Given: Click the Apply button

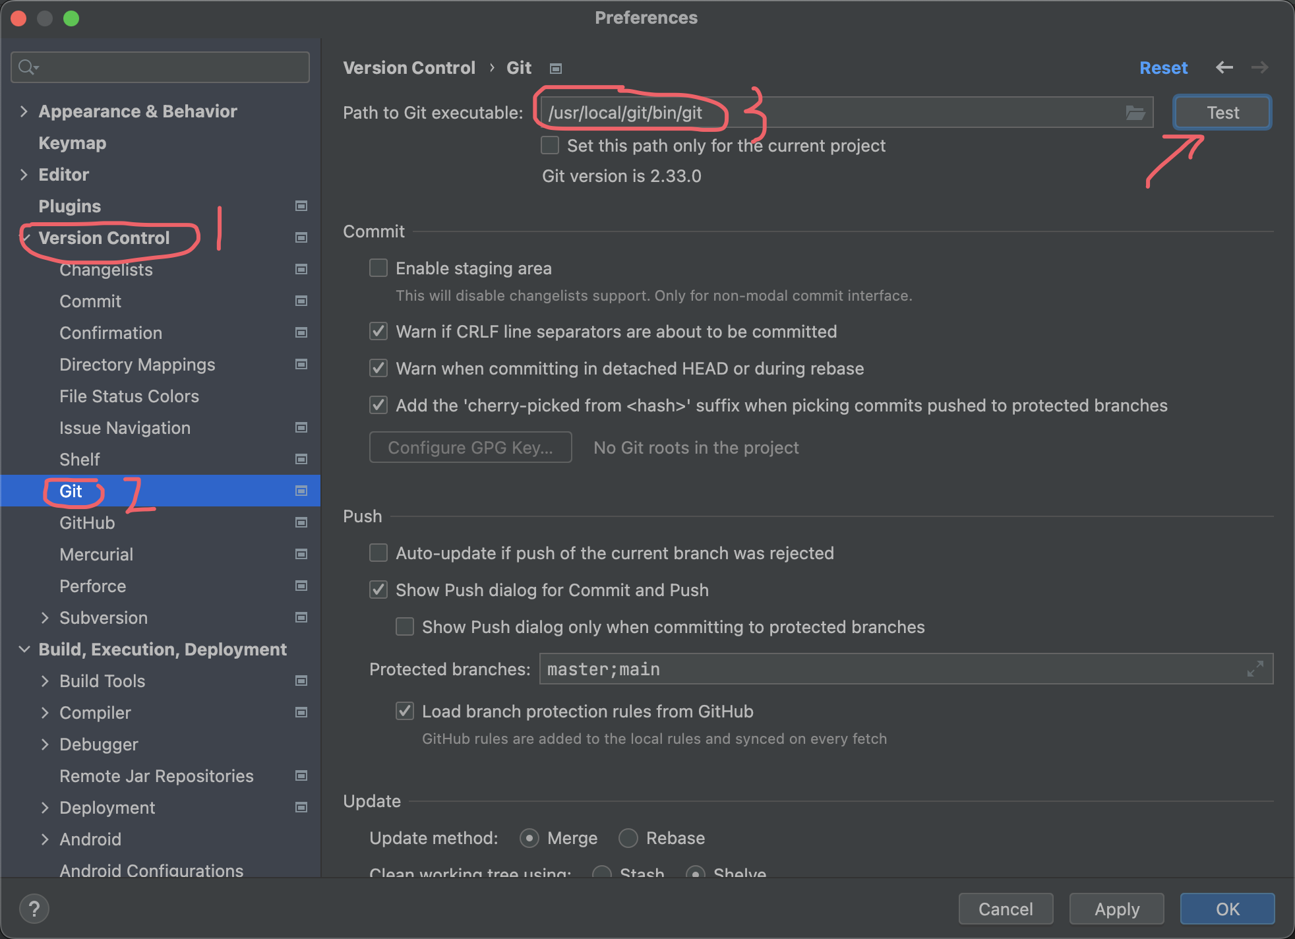Looking at the screenshot, I should click(1117, 909).
